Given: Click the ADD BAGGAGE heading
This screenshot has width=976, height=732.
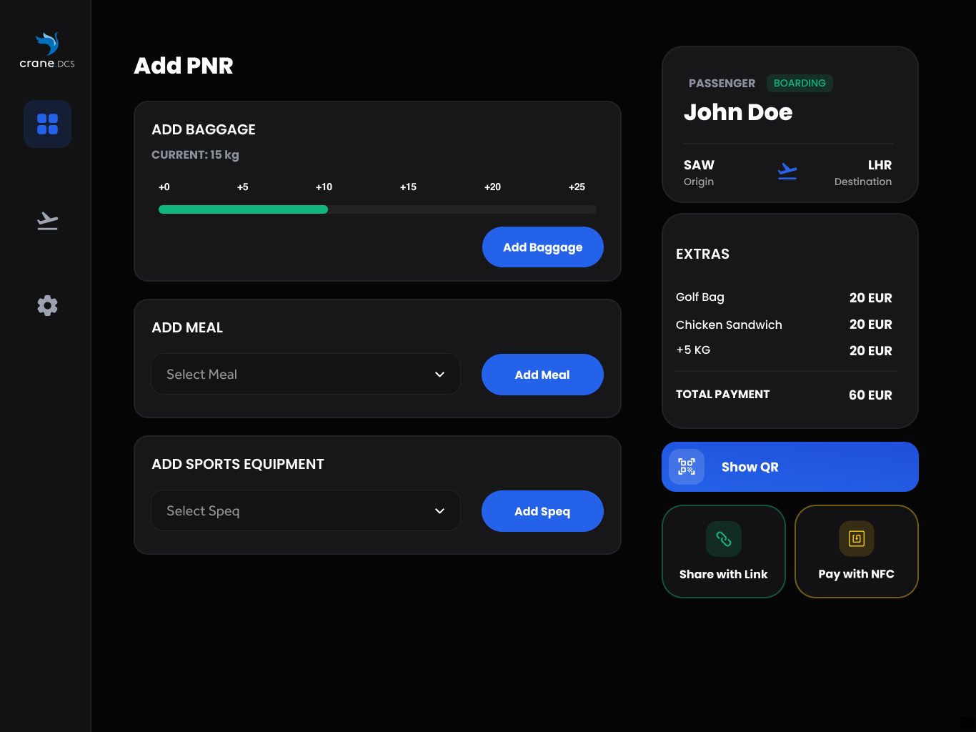Looking at the screenshot, I should [204, 130].
